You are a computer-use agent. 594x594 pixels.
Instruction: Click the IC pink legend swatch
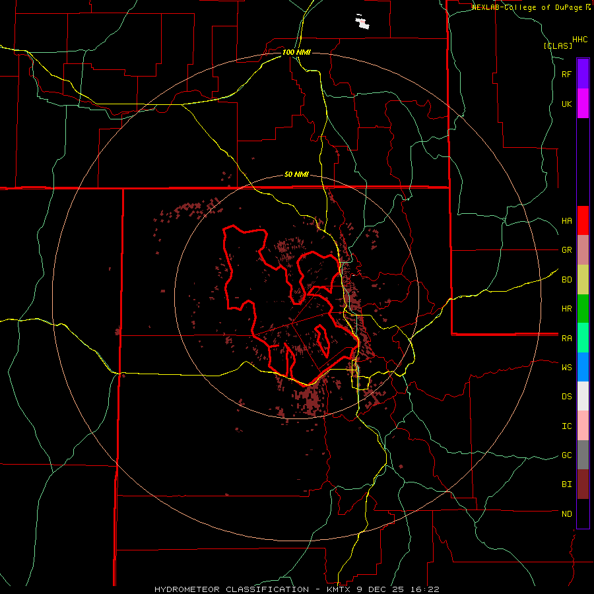click(x=583, y=426)
